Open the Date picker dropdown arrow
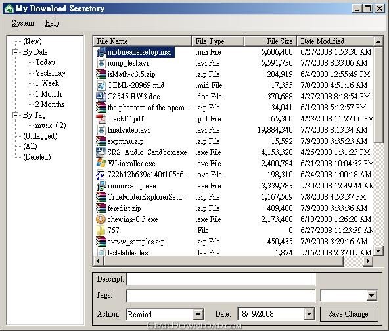 309,314
